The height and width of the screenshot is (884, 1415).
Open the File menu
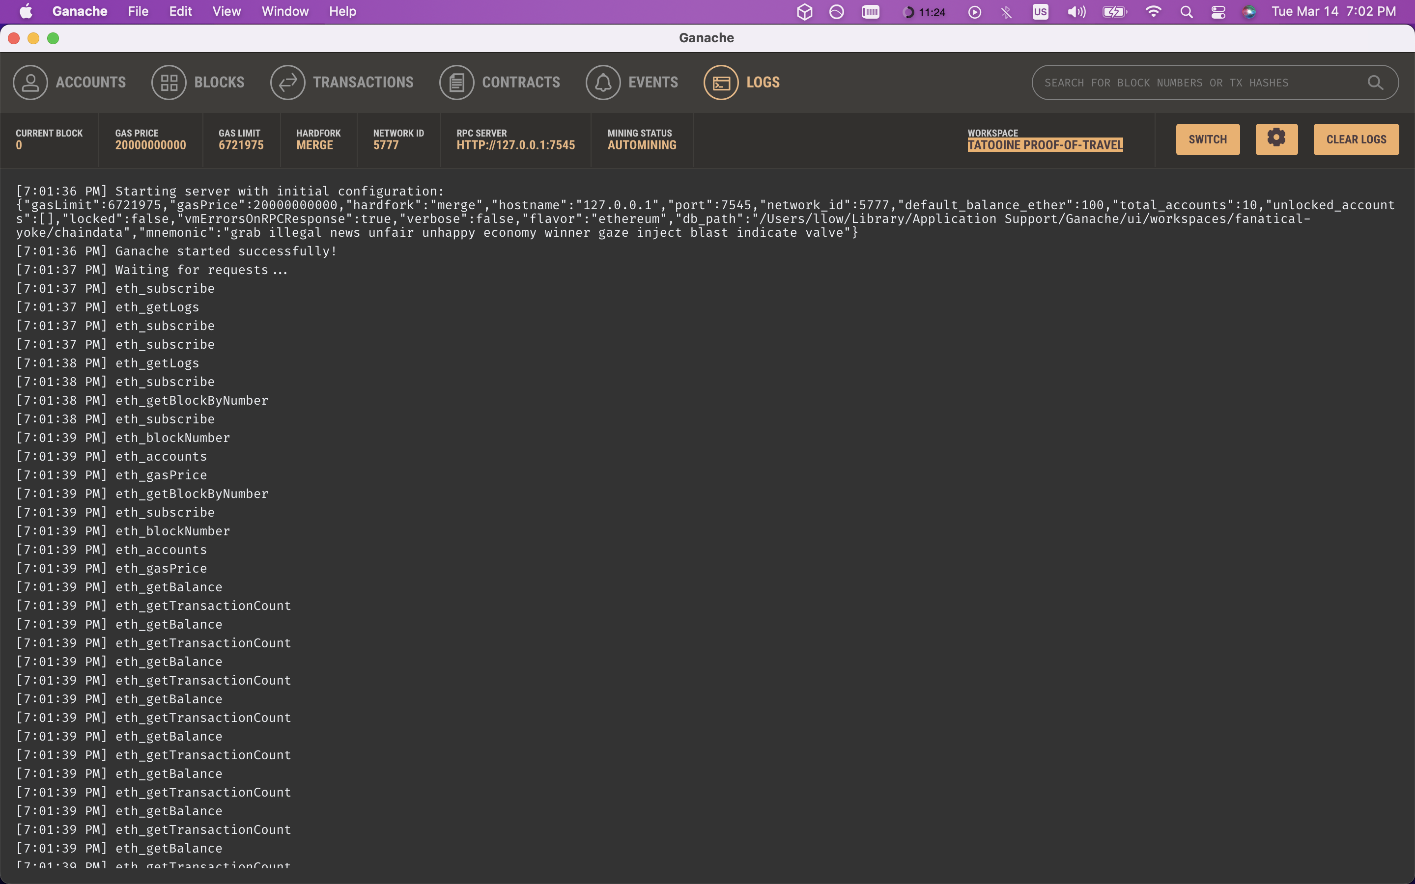click(x=138, y=12)
